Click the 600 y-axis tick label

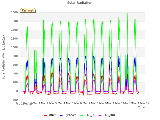click(15, 65)
